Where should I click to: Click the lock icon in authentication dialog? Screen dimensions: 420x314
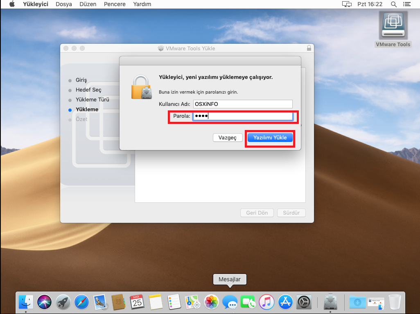point(142,87)
